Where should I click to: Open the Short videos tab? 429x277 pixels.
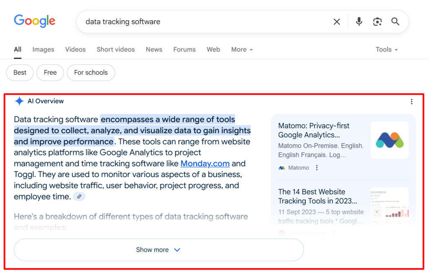point(116,49)
